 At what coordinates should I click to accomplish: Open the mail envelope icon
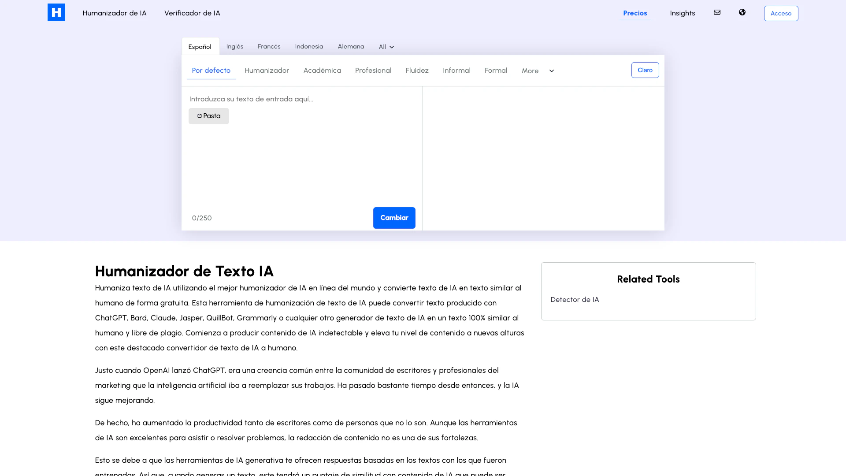point(717,12)
